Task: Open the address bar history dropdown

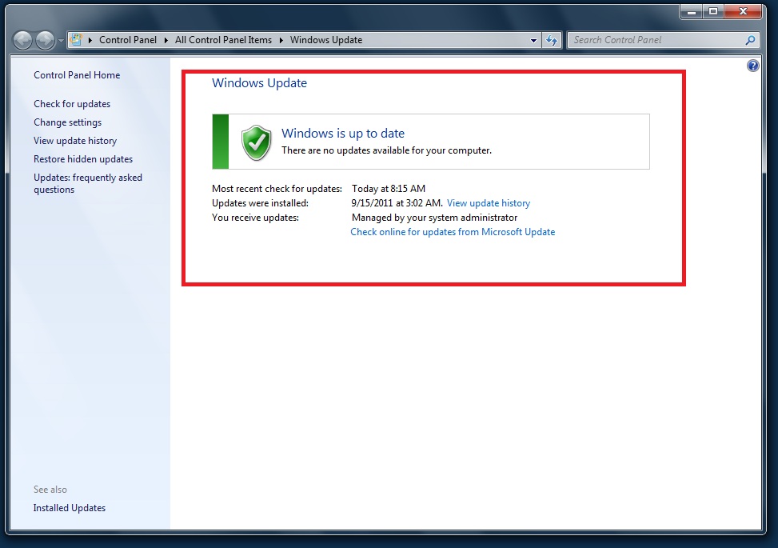Action: tap(533, 40)
